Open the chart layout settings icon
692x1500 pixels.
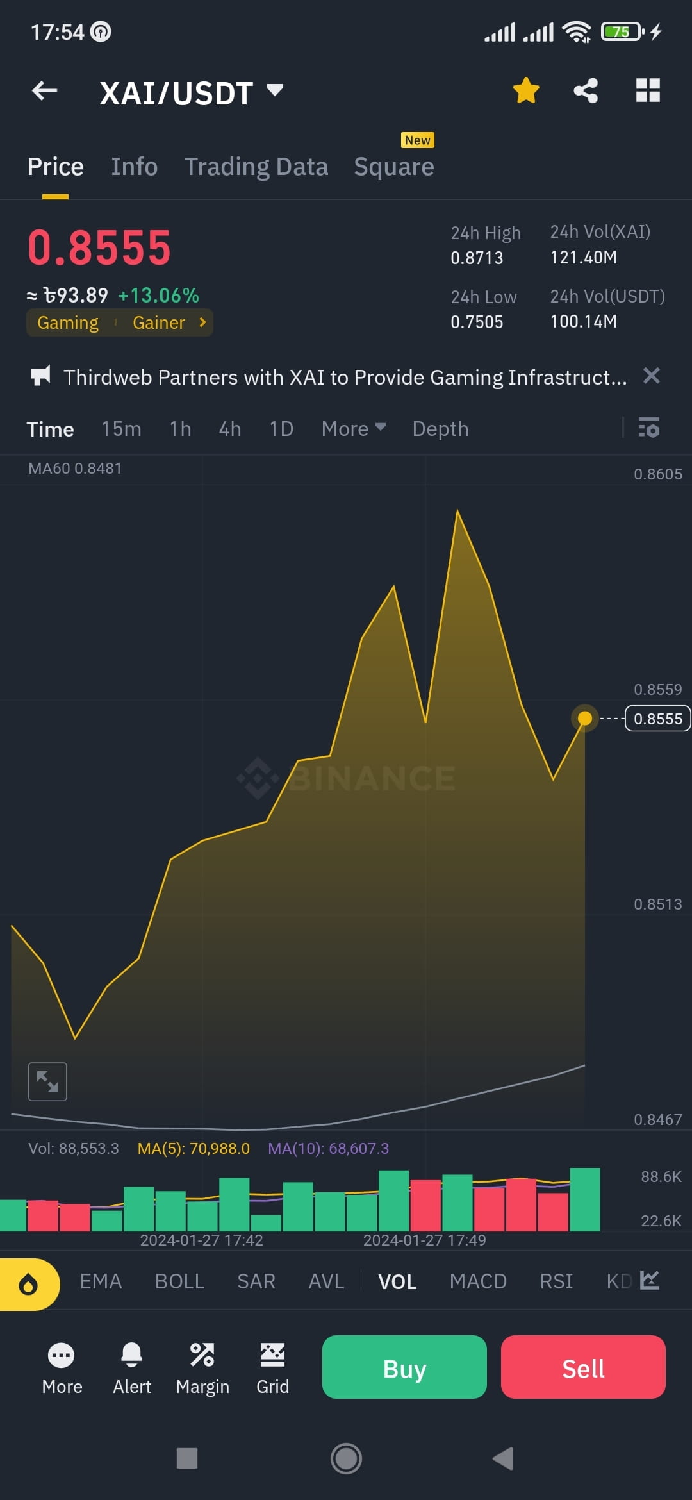(648, 91)
